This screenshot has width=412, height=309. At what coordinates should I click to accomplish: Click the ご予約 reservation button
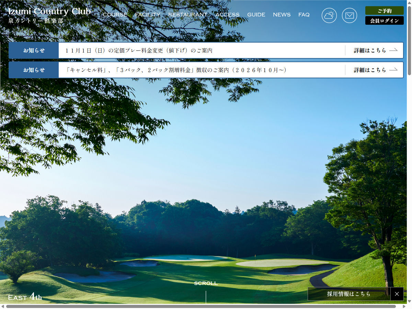[x=385, y=11]
